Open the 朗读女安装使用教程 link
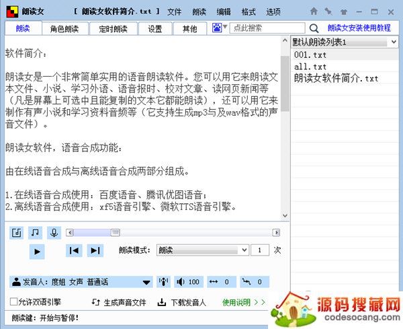Image resolution: width=403 pixels, height=329 pixels. point(359,28)
